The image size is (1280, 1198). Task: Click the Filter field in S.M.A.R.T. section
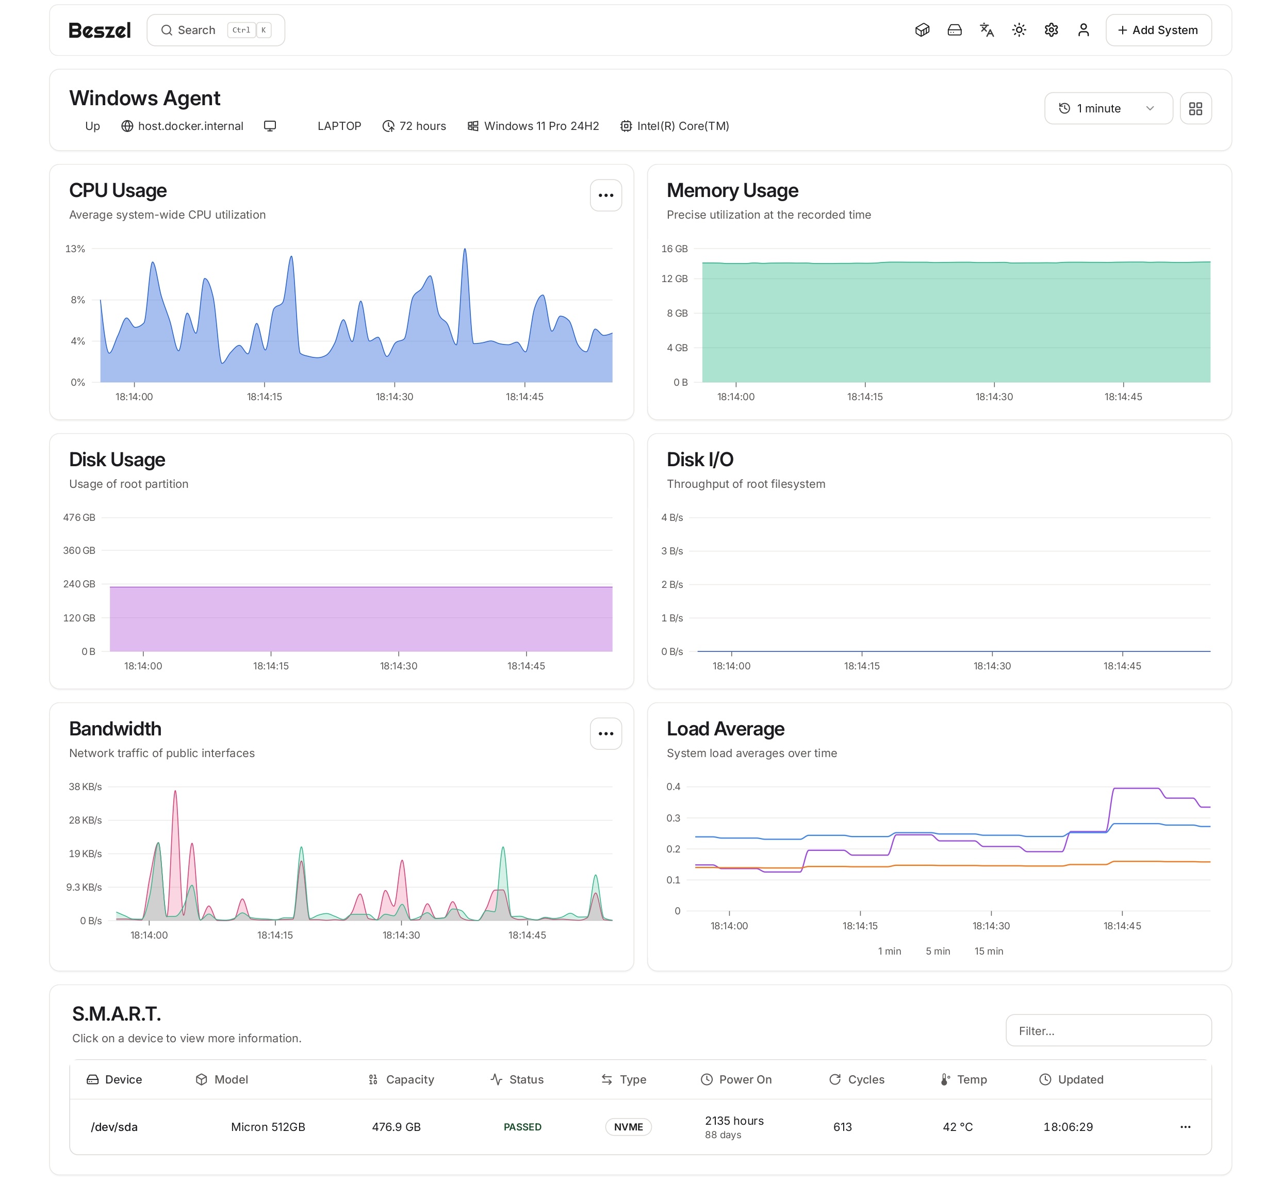coord(1108,1030)
